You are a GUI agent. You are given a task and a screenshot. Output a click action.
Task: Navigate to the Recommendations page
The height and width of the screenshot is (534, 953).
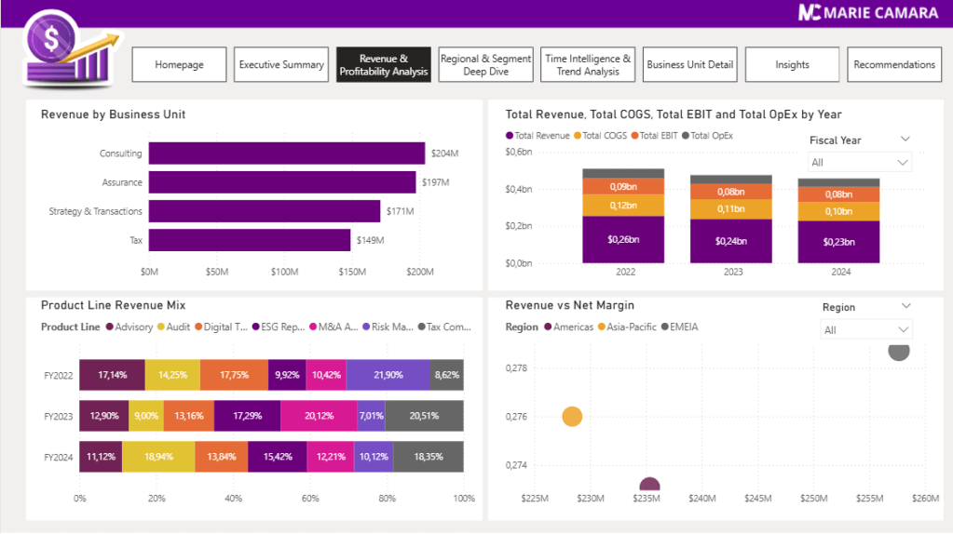(894, 65)
